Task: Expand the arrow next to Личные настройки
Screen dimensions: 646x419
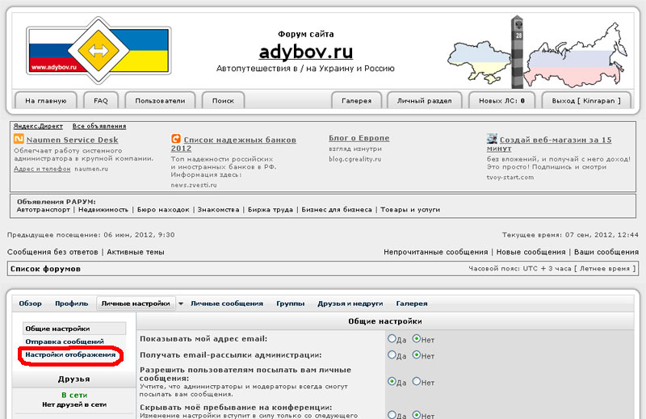Action: tap(181, 304)
